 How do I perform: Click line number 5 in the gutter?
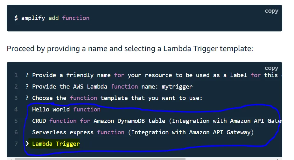pos(16,121)
